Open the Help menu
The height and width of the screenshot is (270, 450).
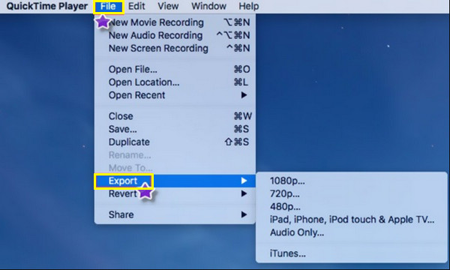pos(249,6)
